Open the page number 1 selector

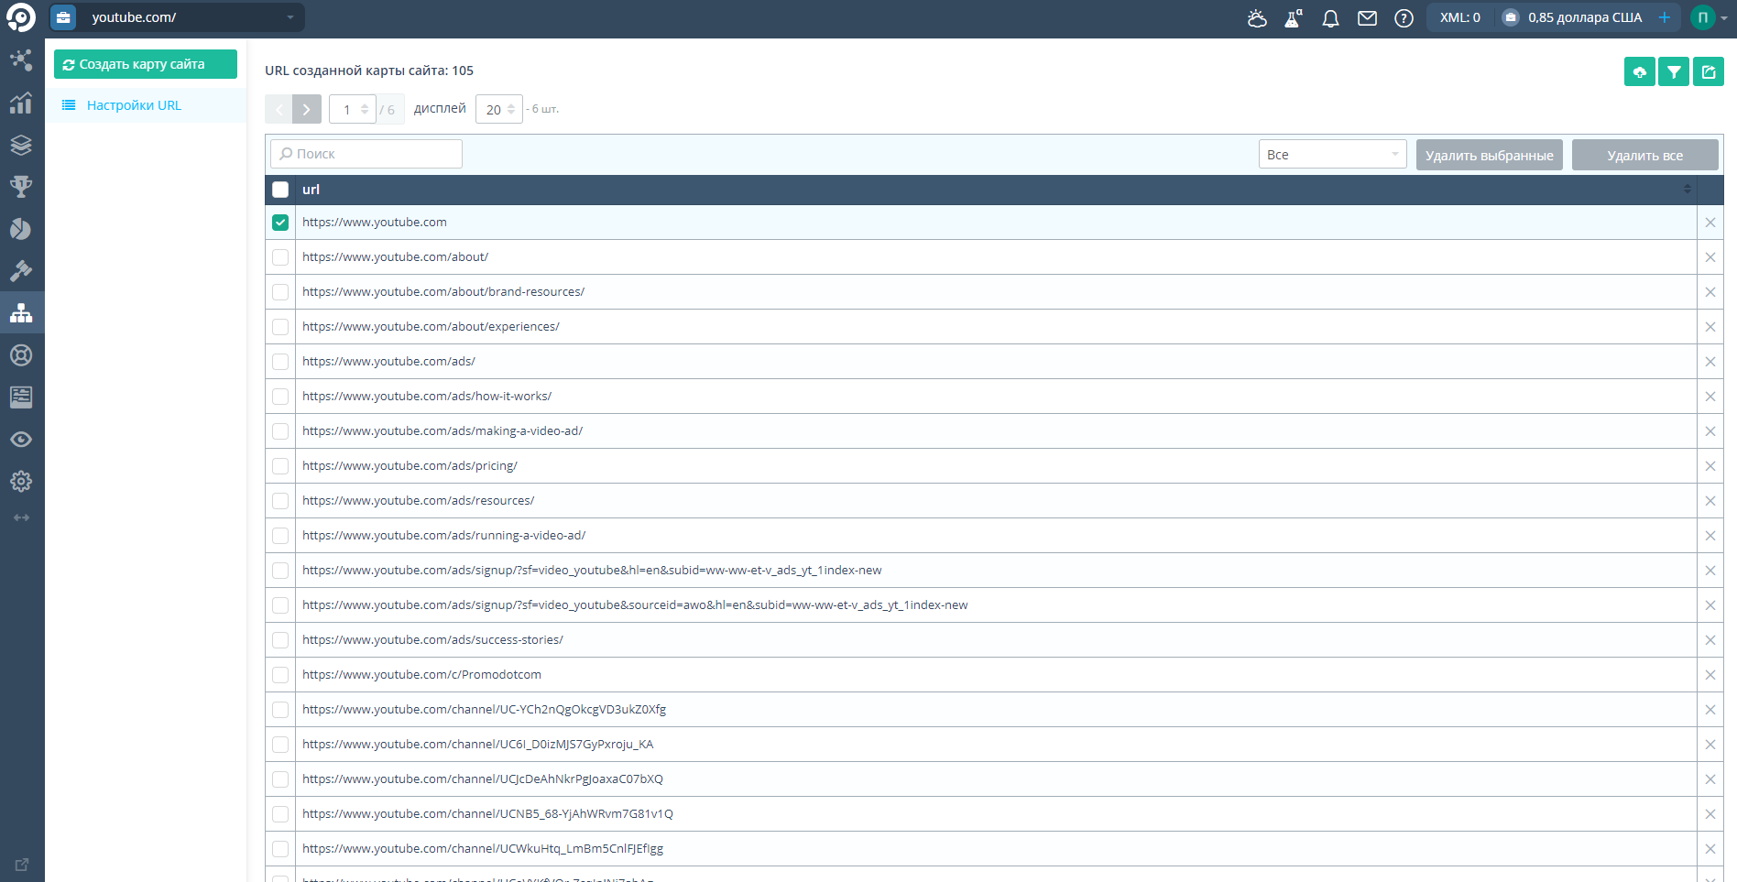tap(353, 109)
